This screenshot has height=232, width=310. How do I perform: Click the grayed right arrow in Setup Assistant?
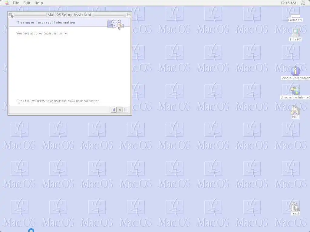[x=125, y=110]
